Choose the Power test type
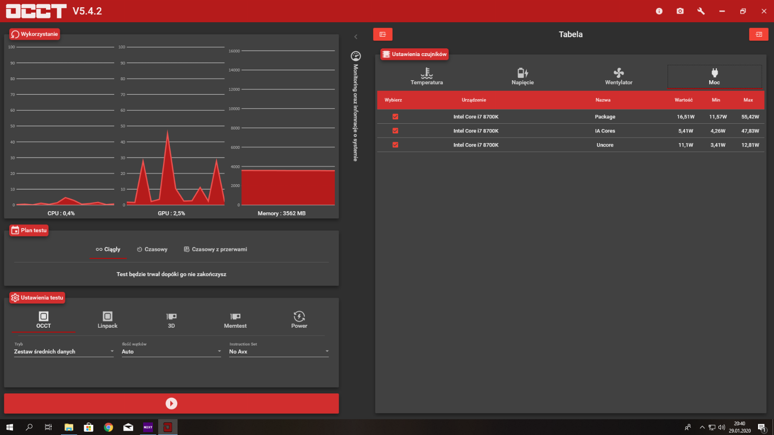This screenshot has width=774, height=435. [299, 320]
